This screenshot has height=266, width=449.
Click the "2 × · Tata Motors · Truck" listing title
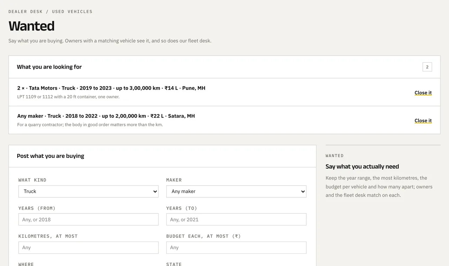[x=111, y=88]
